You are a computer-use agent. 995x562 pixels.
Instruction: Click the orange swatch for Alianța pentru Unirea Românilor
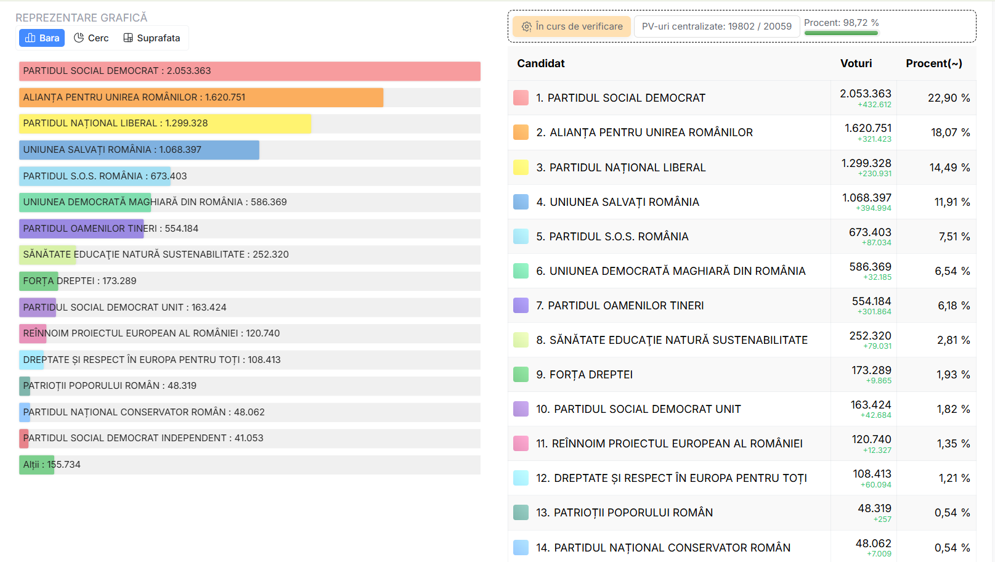tap(521, 132)
